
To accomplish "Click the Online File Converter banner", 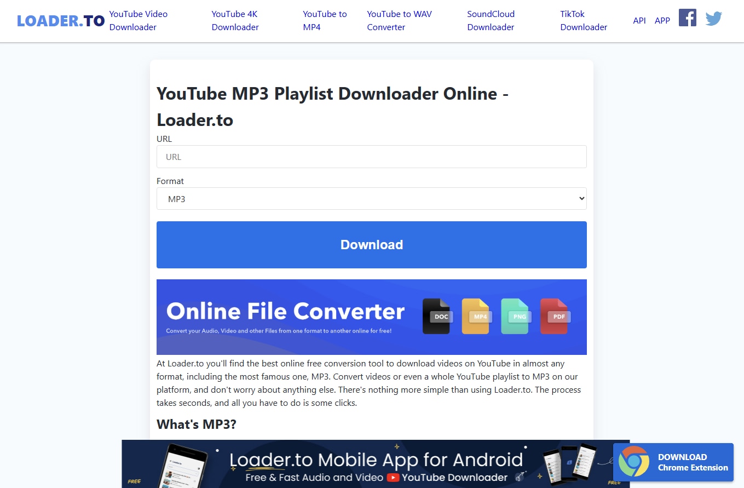I will point(371,317).
